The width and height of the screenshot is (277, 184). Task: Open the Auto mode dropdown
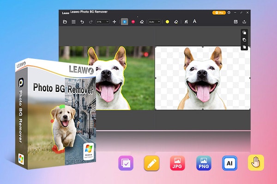coord(154,22)
